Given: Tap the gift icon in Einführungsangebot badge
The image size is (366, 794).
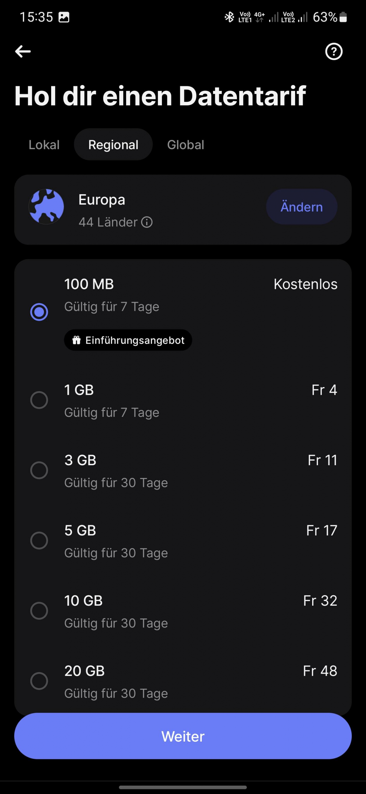Looking at the screenshot, I should click(76, 340).
